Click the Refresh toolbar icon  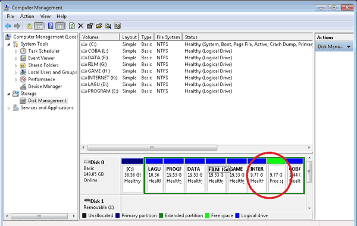click(72, 26)
